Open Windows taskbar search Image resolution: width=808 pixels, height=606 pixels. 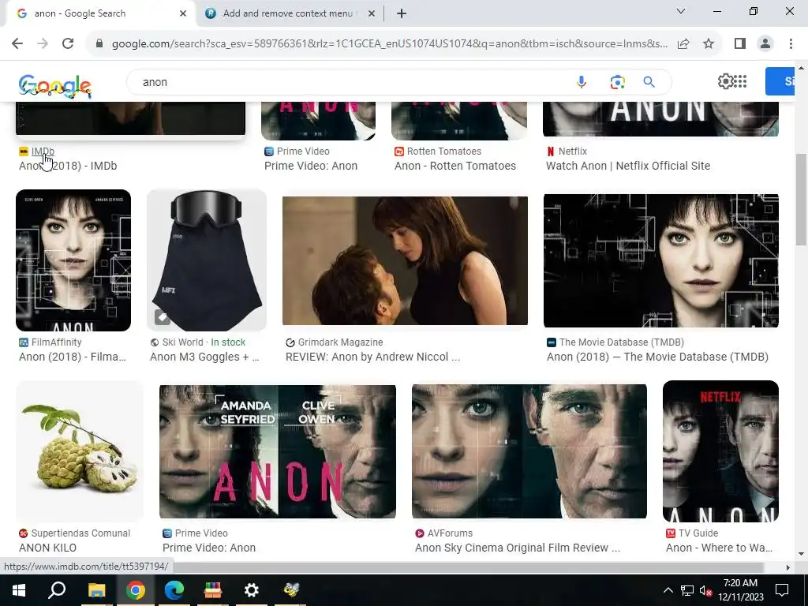click(57, 590)
